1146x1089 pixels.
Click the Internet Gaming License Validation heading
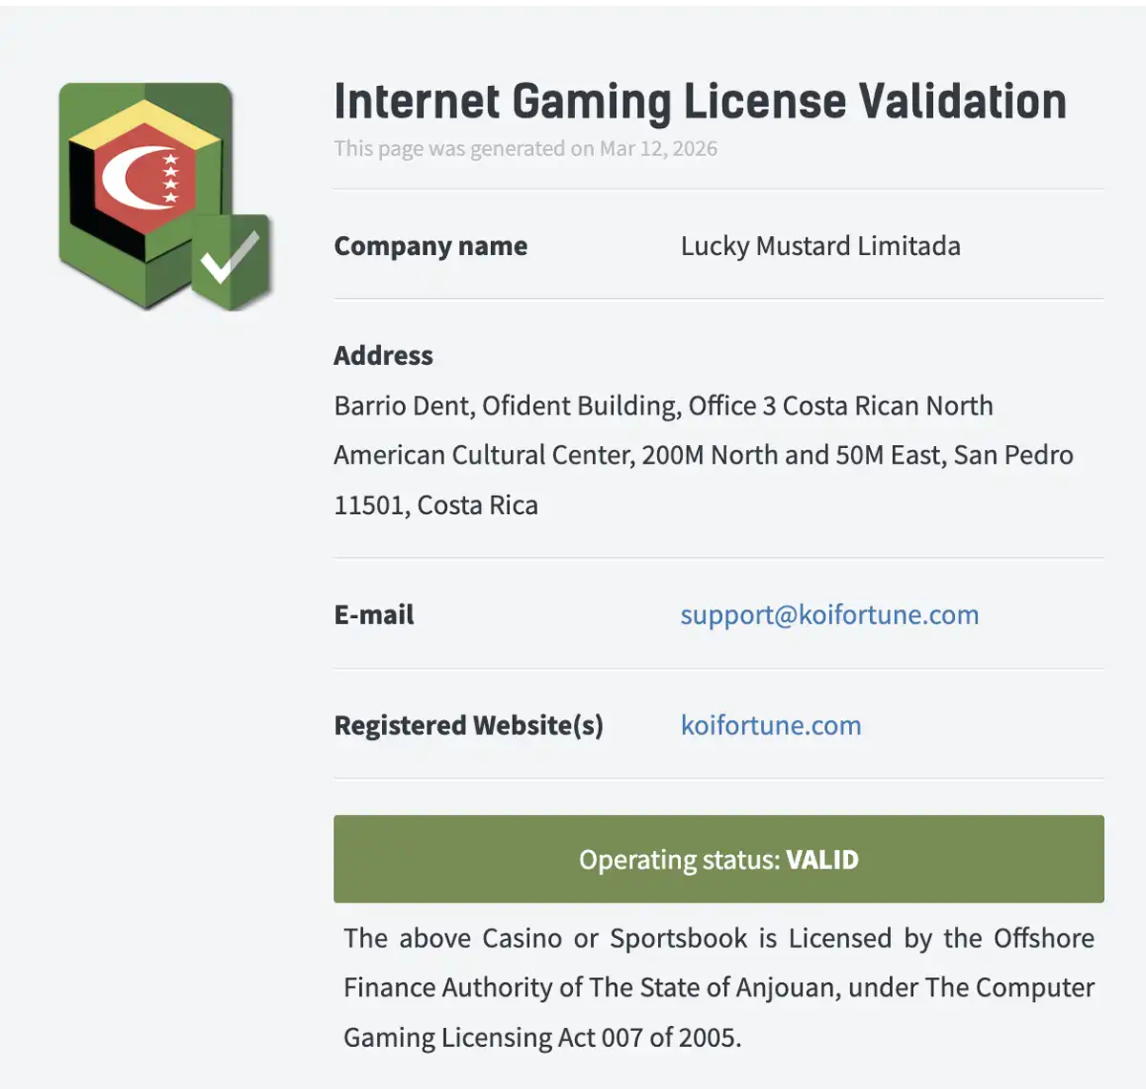[699, 101]
